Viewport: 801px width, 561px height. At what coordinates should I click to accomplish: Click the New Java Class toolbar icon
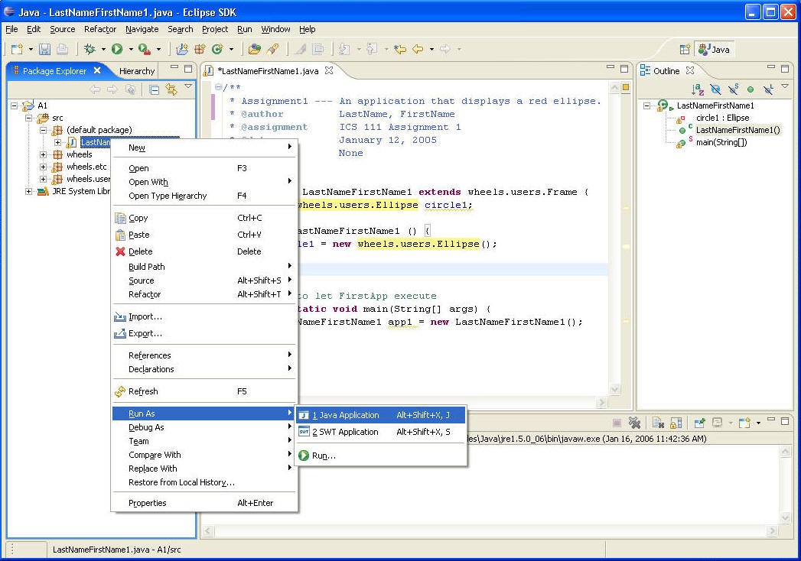[x=217, y=49]
